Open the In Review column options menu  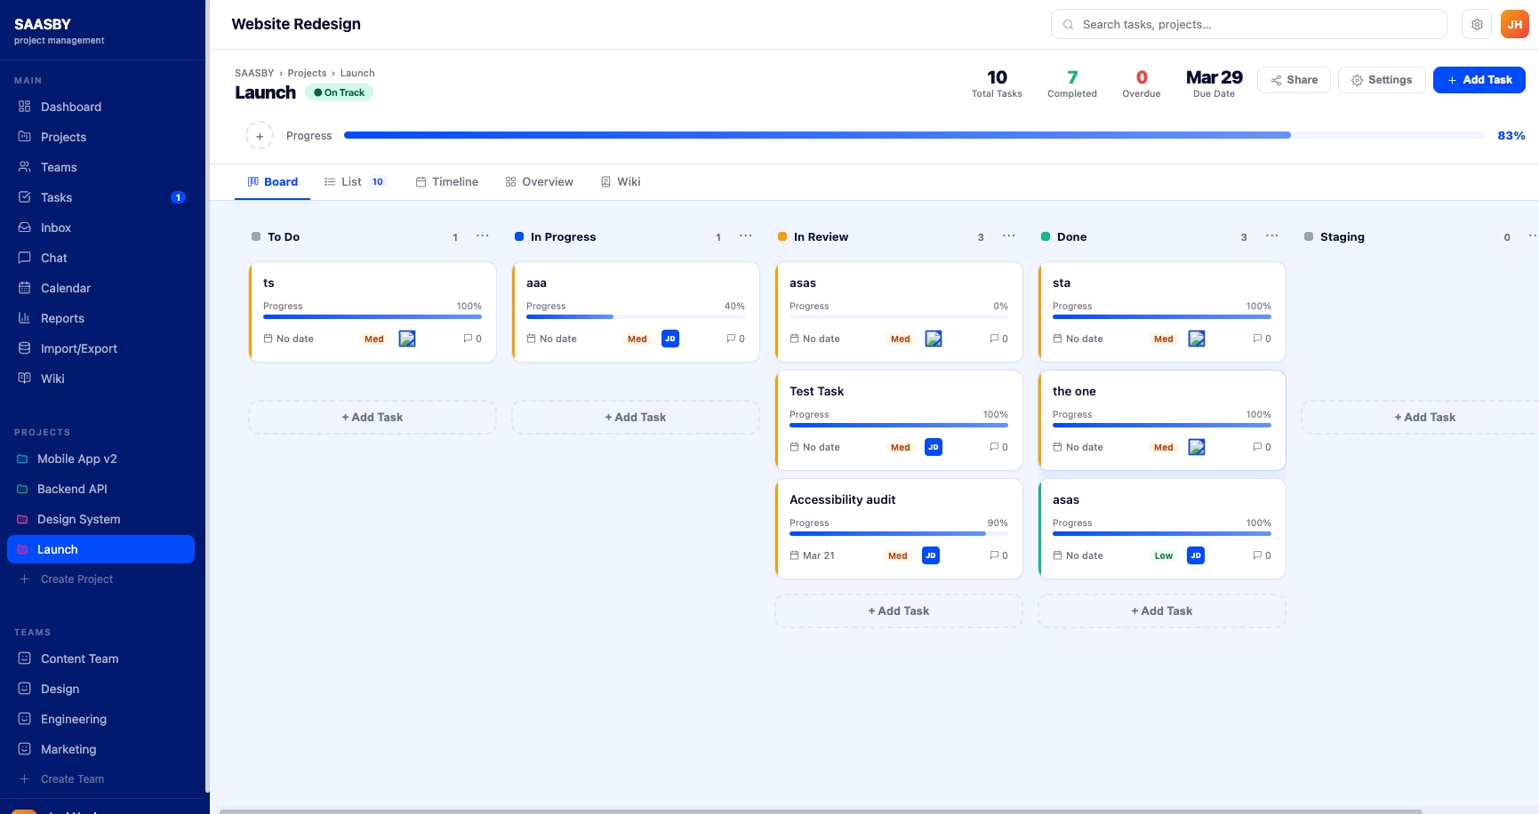click(1009, 236)
